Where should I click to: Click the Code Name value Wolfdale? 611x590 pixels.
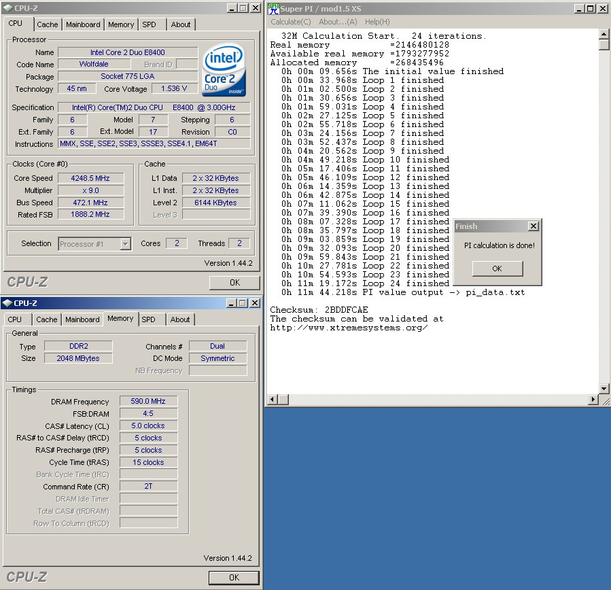(94, 64)
